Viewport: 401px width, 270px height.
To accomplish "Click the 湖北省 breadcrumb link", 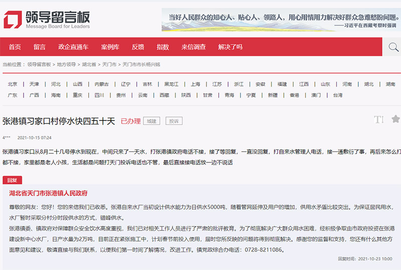I will click(89, 64).
